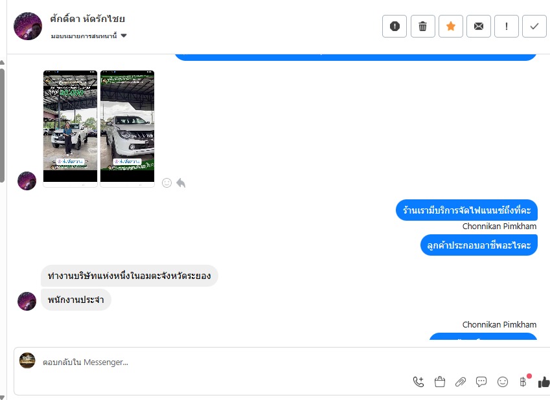Open shopping bag order icon

[439, 381]
